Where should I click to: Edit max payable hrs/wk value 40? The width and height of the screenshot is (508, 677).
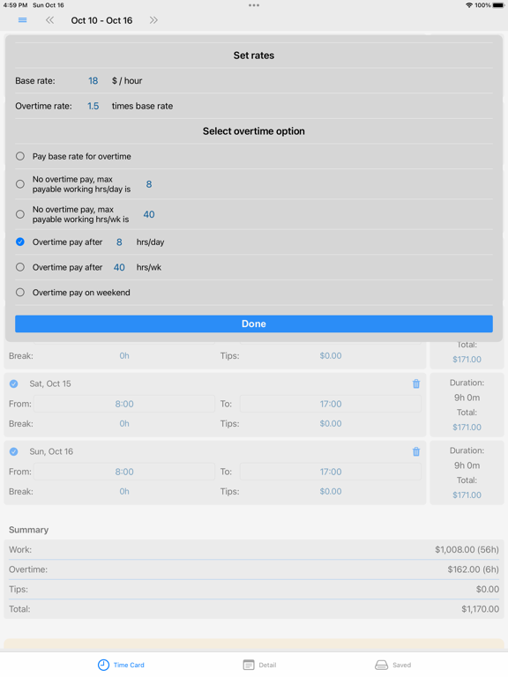[148, 214]
